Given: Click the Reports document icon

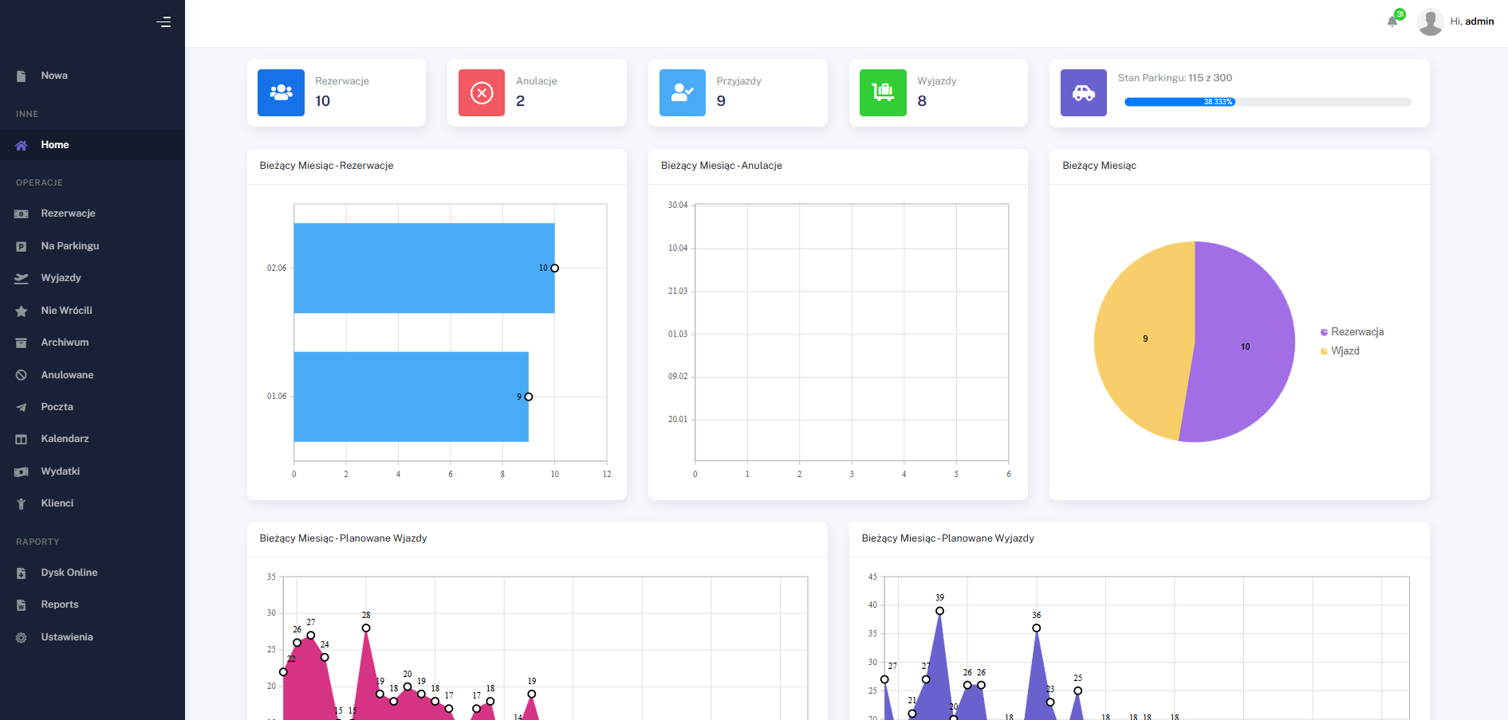Looking at the screenshot, I should 22,605.
